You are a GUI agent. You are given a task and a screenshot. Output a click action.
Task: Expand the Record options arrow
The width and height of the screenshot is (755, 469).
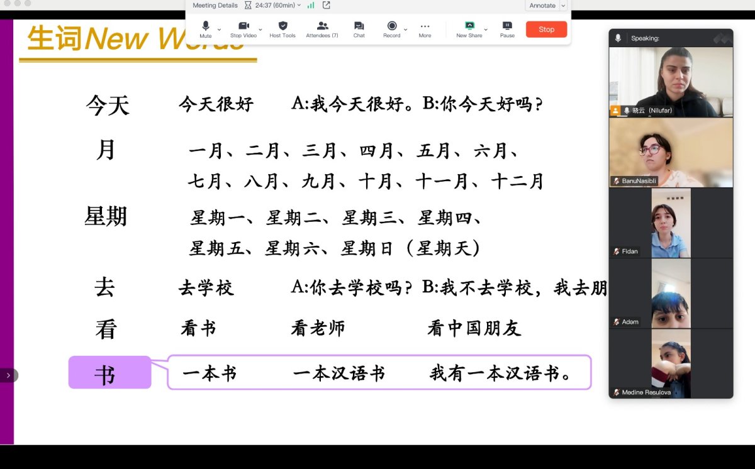pos(405,29)
